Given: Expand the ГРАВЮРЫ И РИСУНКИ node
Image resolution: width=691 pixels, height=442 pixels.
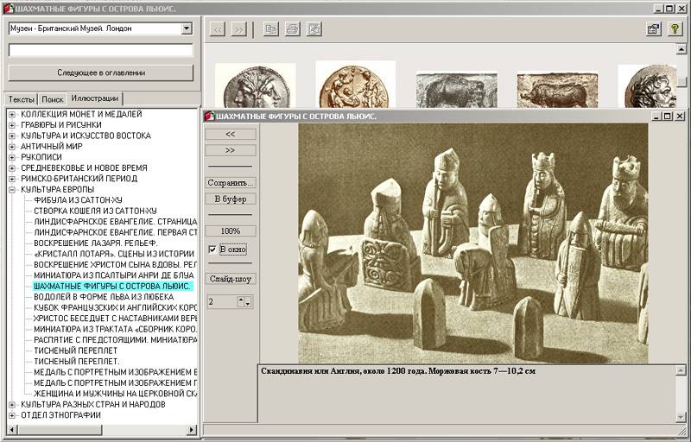Looking at the screenshot, I should [12, 125].
